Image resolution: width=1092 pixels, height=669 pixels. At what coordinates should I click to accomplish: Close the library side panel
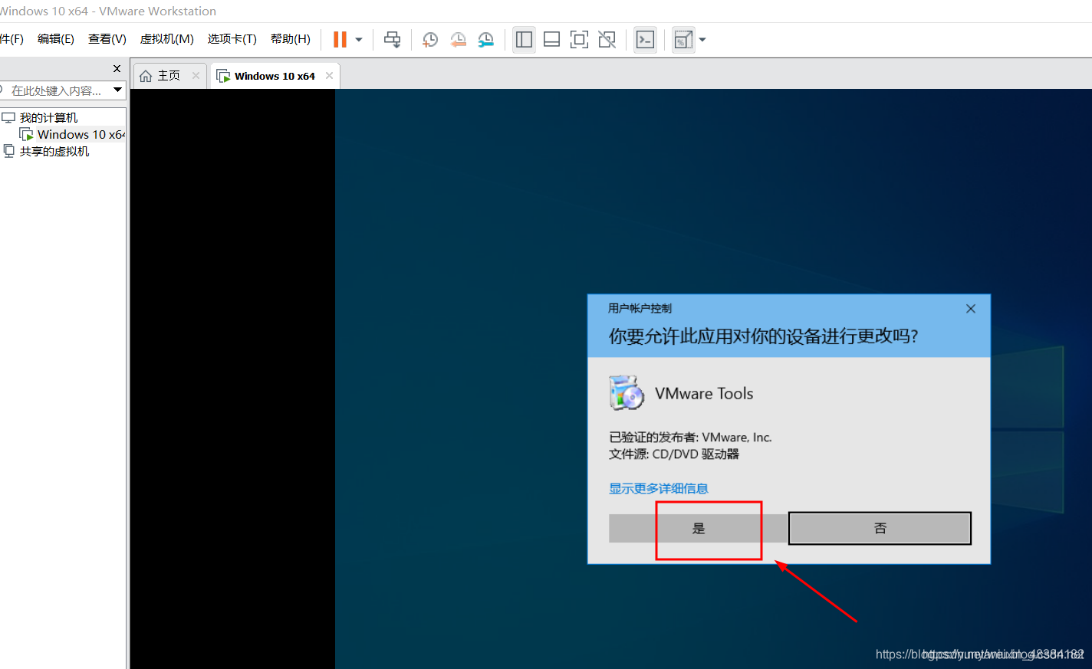(117, 68)
